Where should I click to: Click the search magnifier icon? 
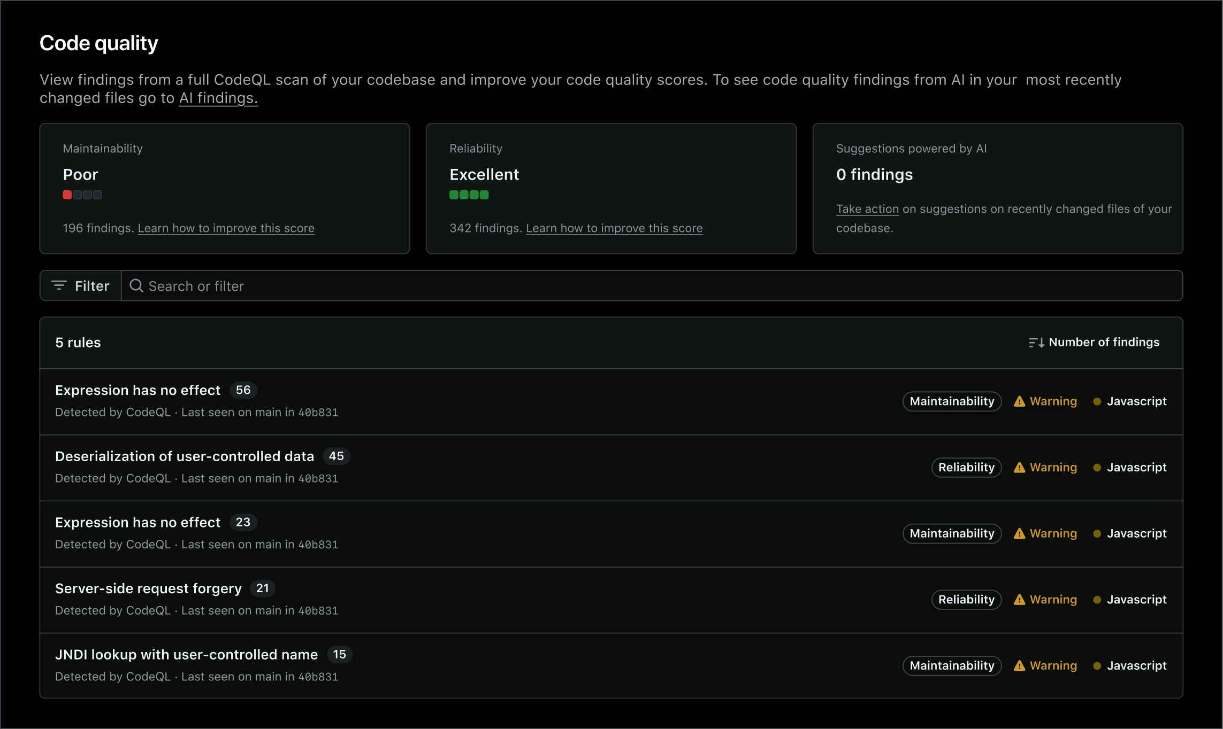[x=136, y=285]
